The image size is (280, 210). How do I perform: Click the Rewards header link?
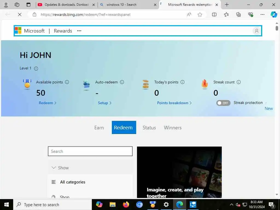coord(63,31)
